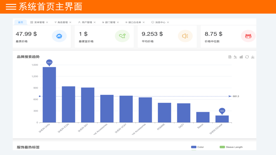The image size is (276, 155).
Task: Close the 用户管理 tab
Action: (x=95, y=22)
